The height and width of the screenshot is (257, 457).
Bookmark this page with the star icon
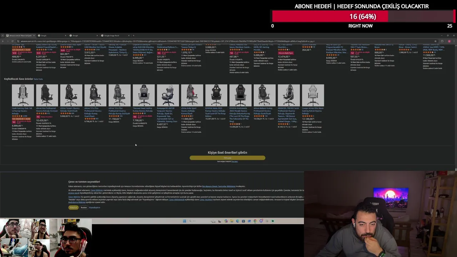[x=435, y=41]
